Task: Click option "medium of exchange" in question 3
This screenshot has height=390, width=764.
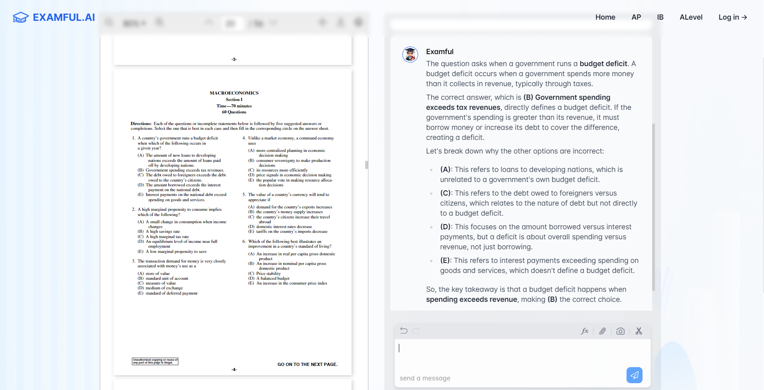Action: [164, 288]
